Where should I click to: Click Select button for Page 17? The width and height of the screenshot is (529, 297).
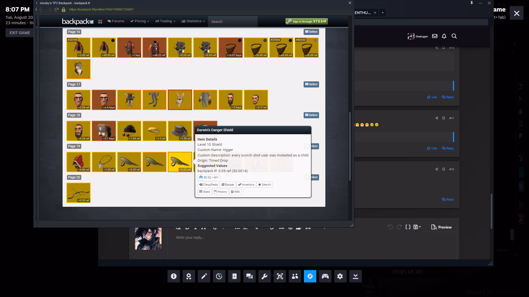pos(311,84)
